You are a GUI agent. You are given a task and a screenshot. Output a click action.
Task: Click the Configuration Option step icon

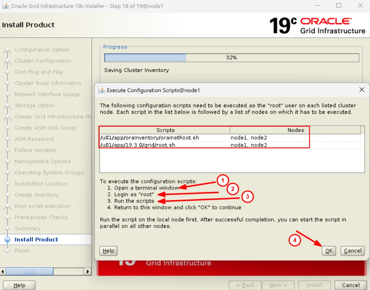(x=7, y=50)
